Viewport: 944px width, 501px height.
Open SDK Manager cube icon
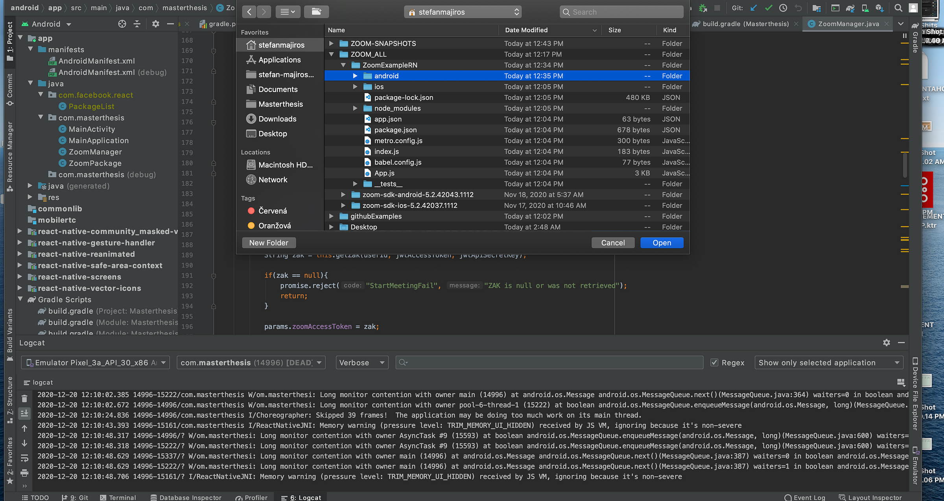tap(879, 8)
